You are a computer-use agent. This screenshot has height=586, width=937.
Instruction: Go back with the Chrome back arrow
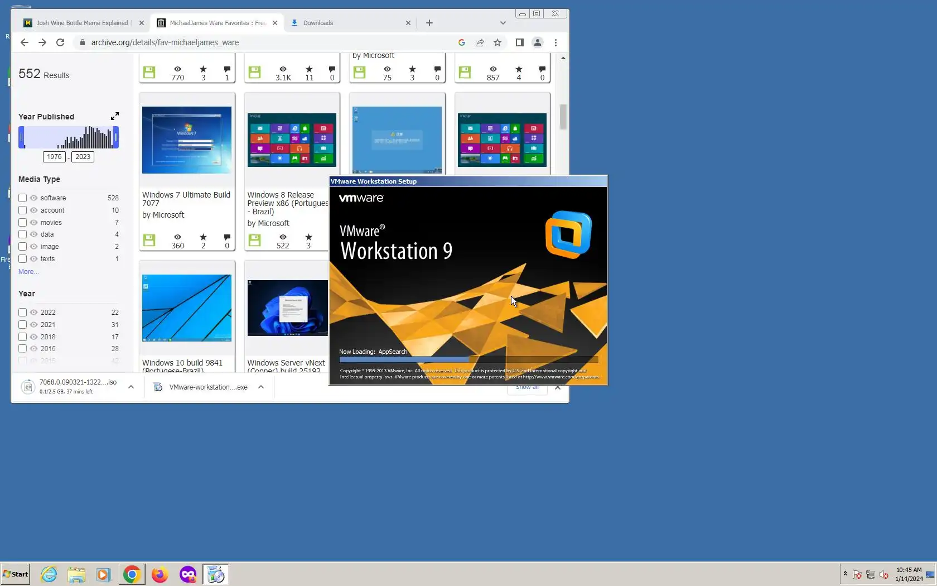click(24, 42)
